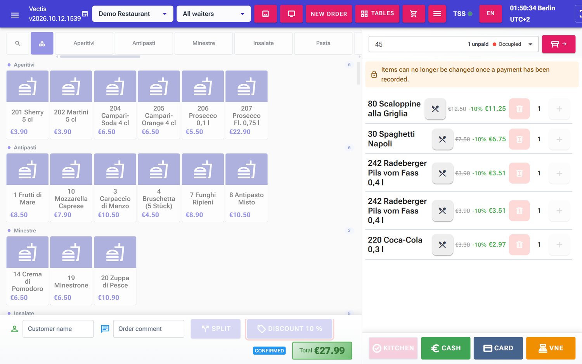
Task: Click the Customer name input field
Action: [58, 329]
